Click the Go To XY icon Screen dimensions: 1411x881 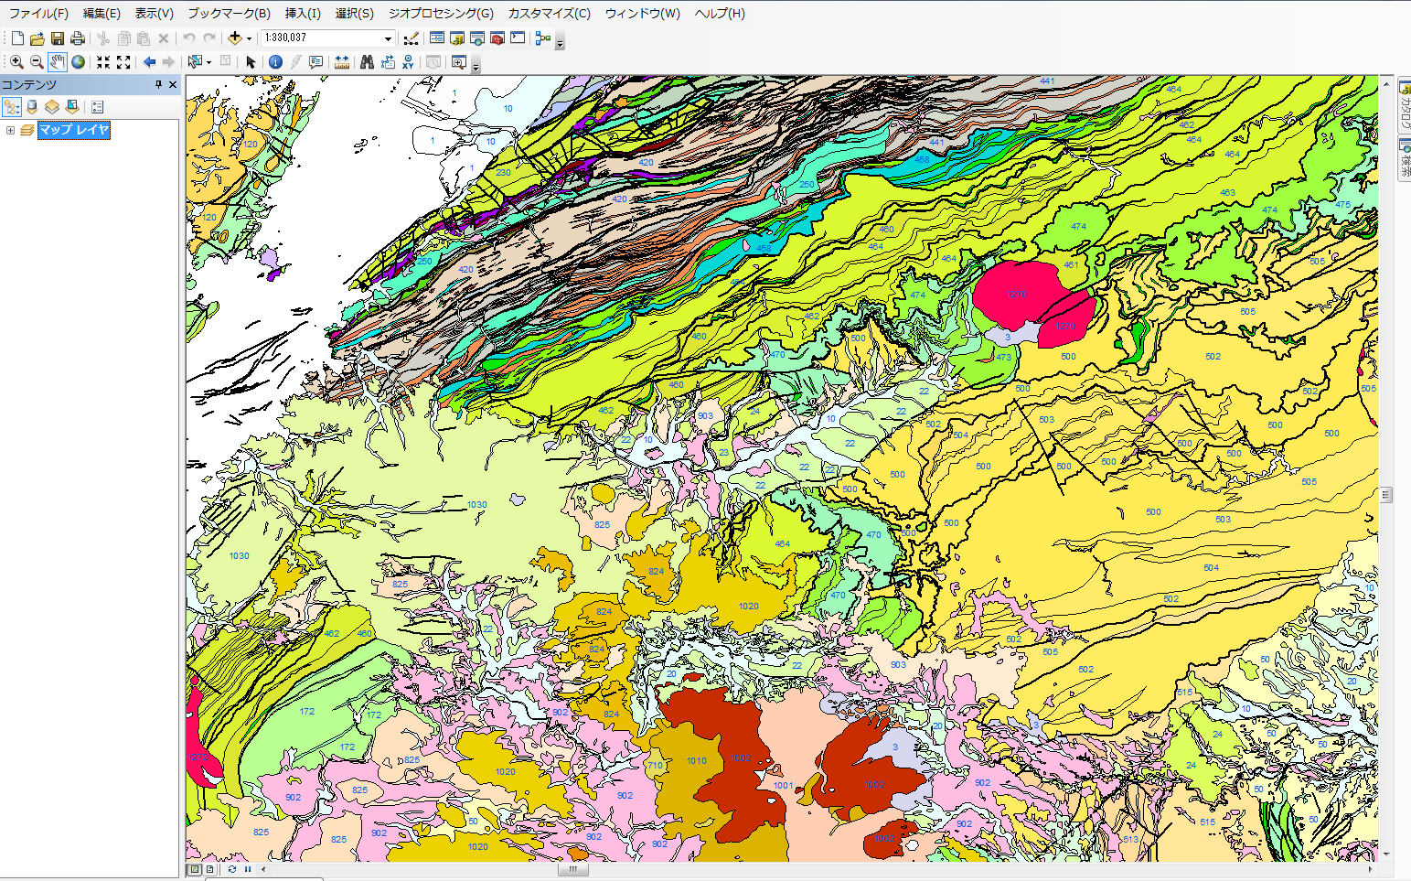[x=408, y=62]
